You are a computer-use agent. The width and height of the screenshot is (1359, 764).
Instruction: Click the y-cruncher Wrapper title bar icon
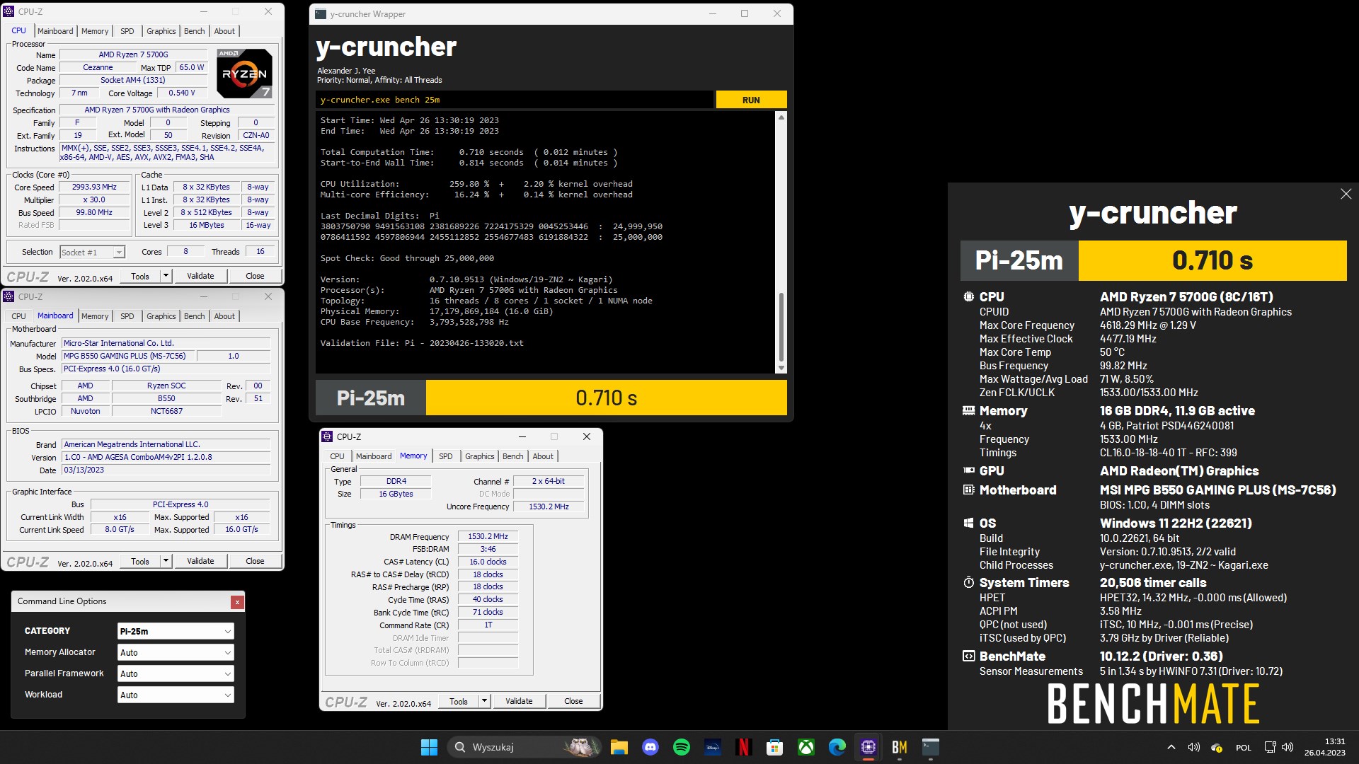point(321,13)
